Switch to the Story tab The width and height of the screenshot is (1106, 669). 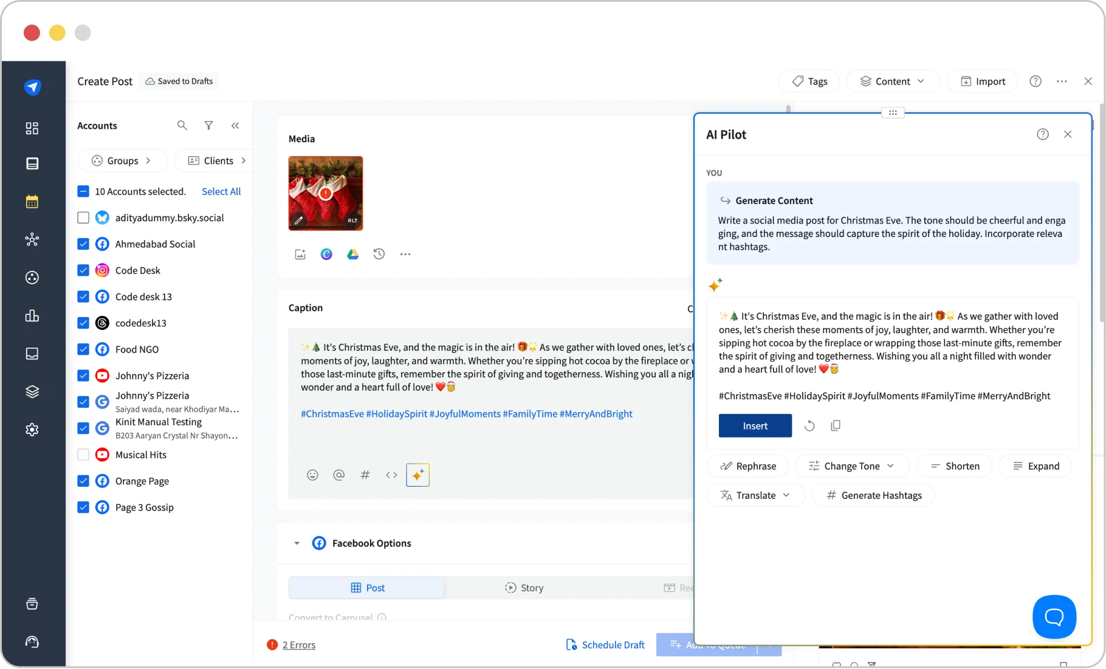pos(524,588)
